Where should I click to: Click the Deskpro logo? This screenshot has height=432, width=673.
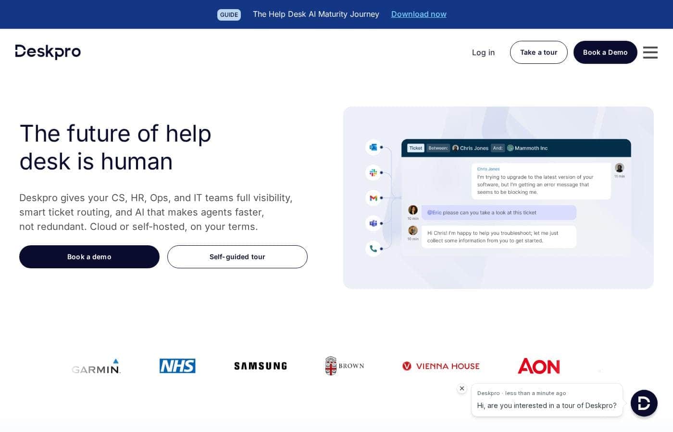point(48,52)
